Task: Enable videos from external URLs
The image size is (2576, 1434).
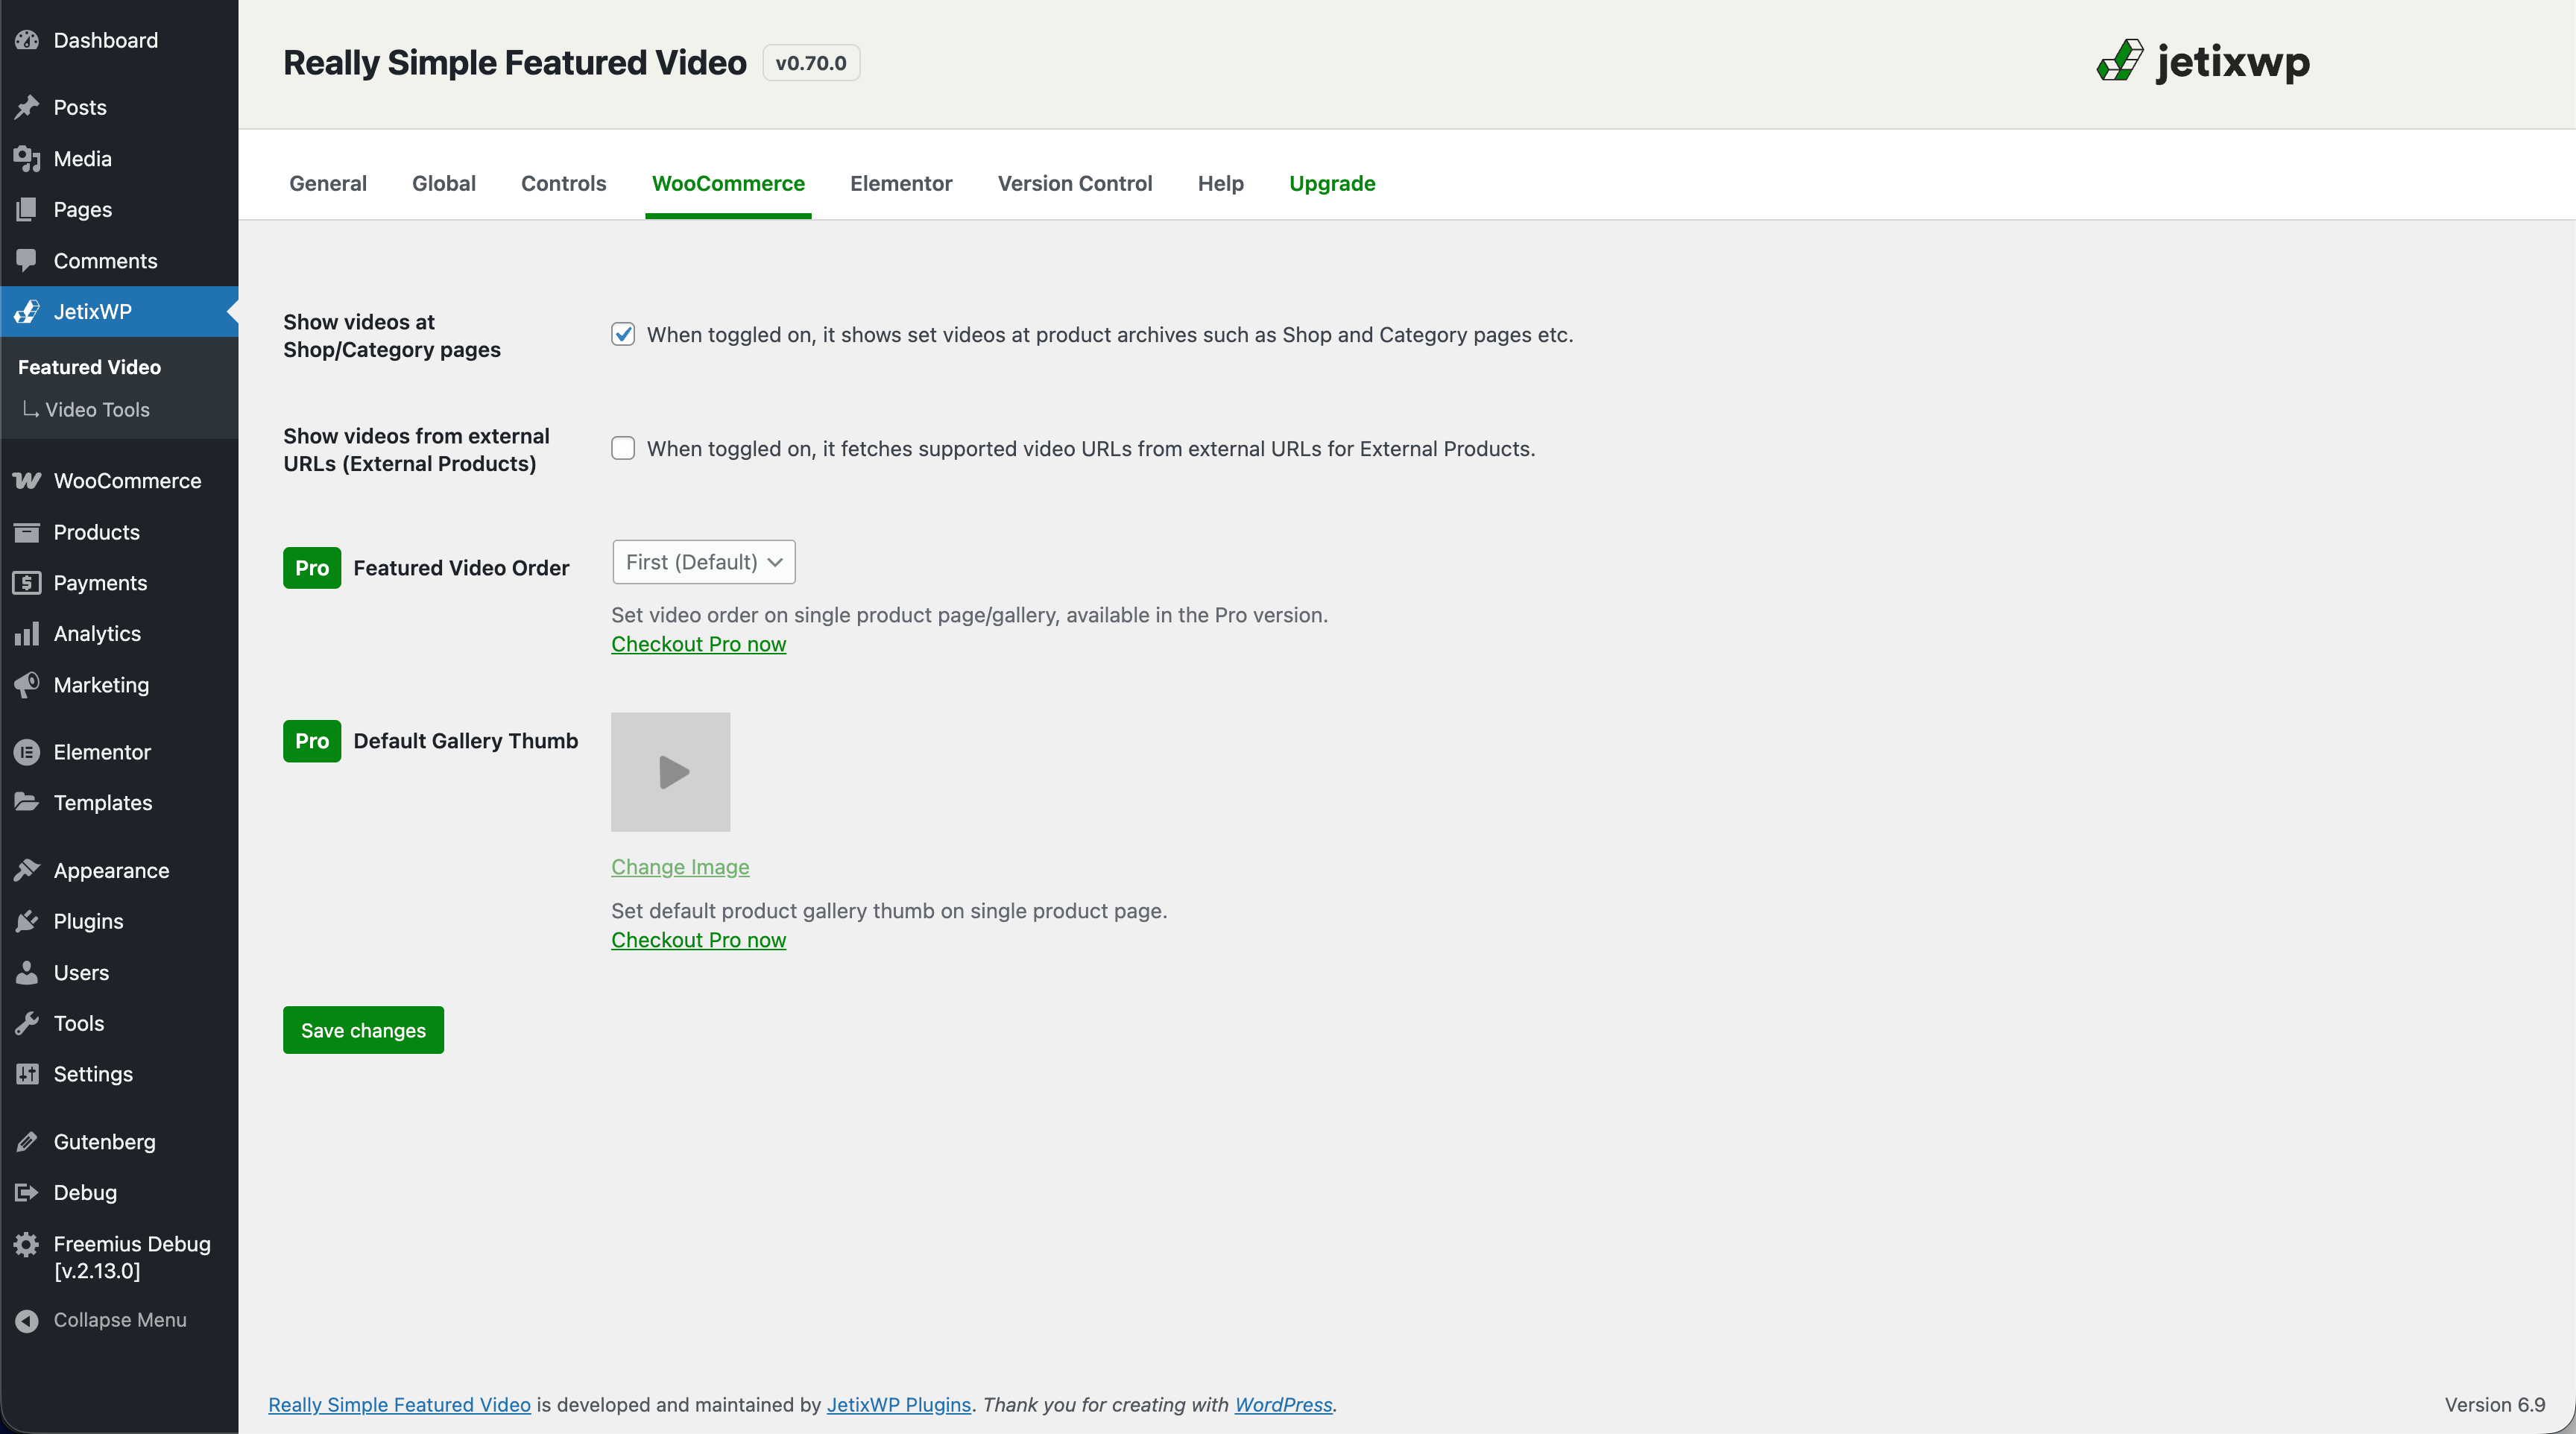Action: (x=623, y=448)
